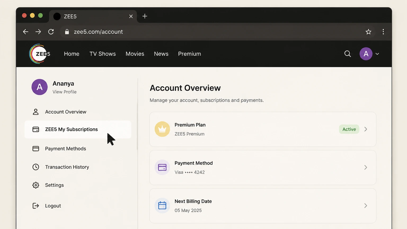Click the Ananya name in sidebar
The image size is (407, 229).
tap(63, 83)
